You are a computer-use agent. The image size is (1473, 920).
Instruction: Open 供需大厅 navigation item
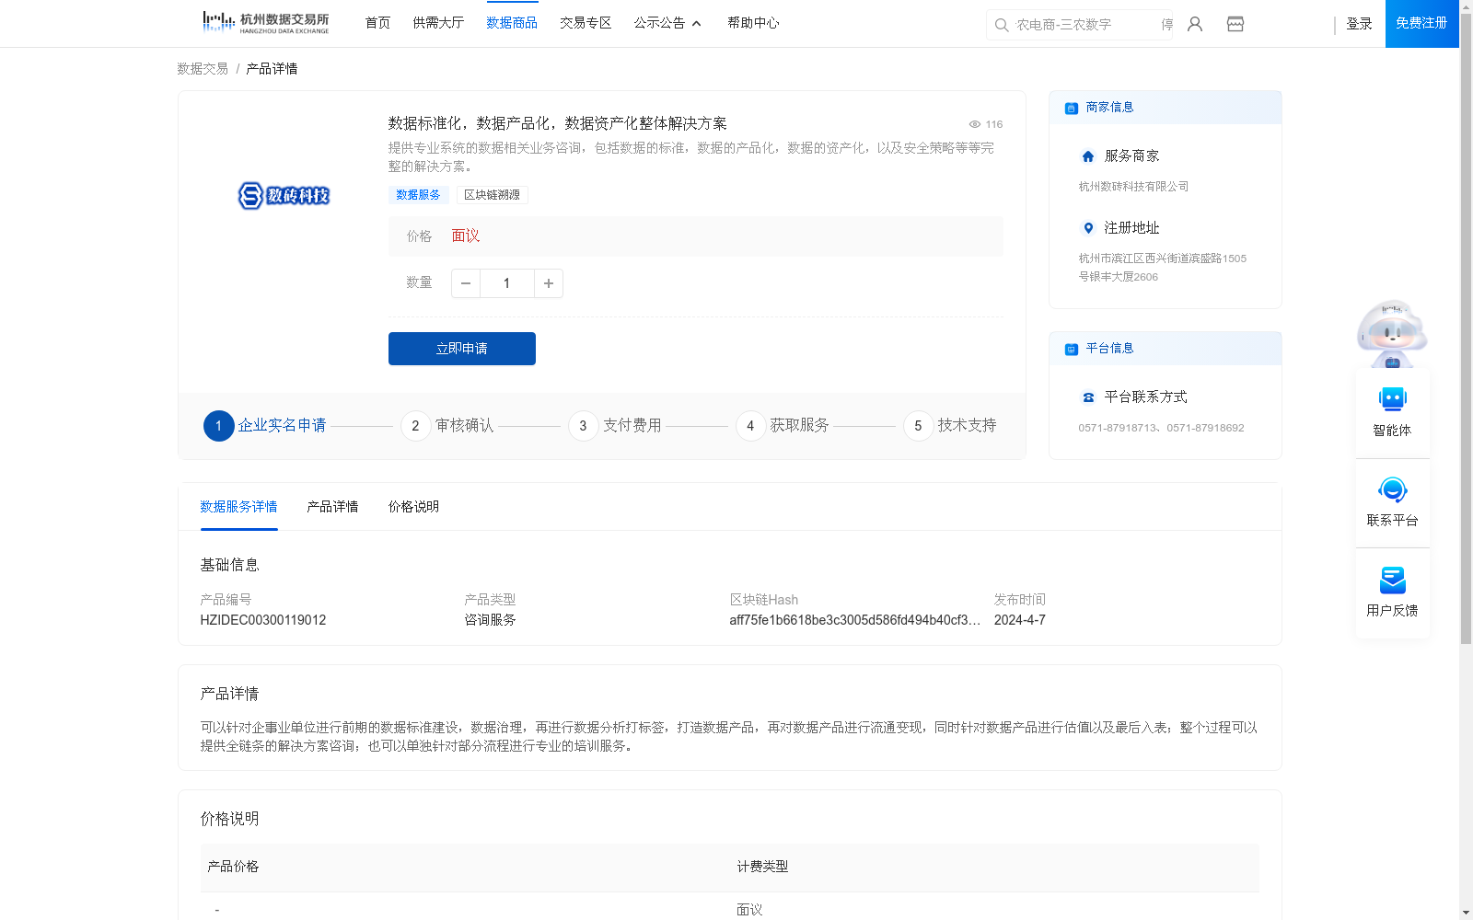438,23
